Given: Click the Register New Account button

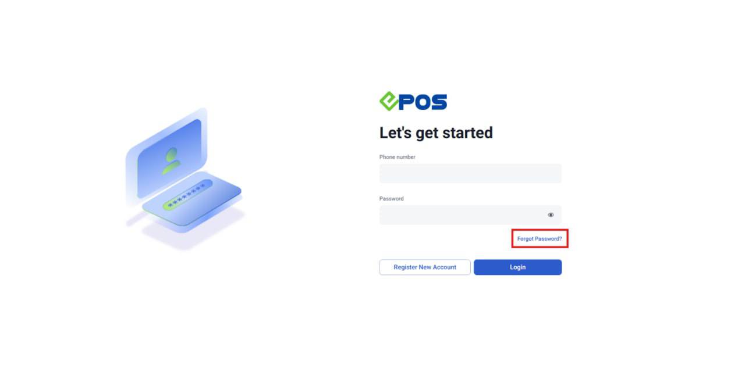Looking at the screenshot, I should tap(425, 267).
